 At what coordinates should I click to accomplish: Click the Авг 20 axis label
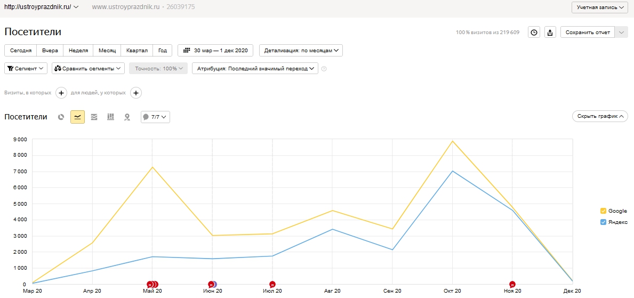tap(332, 291)
